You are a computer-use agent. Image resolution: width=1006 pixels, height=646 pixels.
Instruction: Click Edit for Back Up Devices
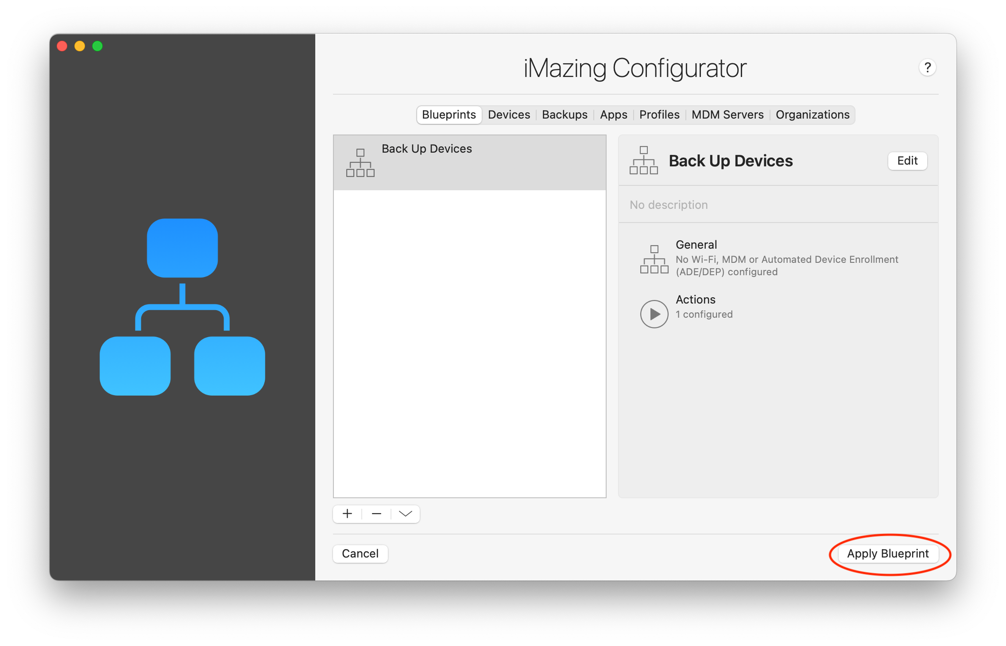[x=907, y=161]
